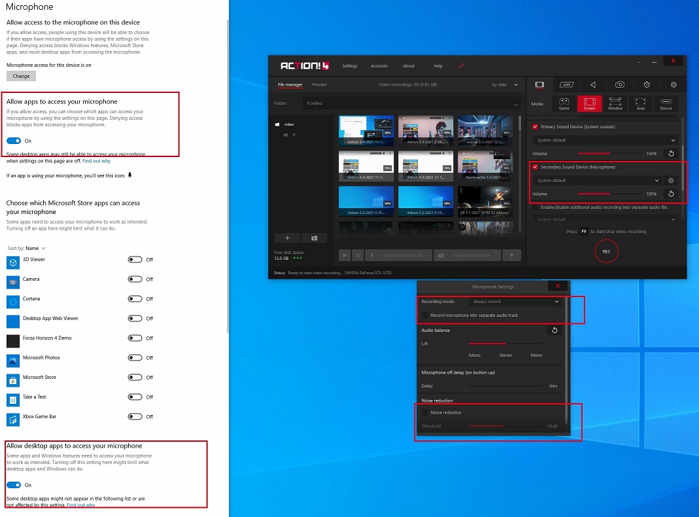Screen dimensions: 699x517
Task: Click the Change microphone access button
Action: [21, 76]
